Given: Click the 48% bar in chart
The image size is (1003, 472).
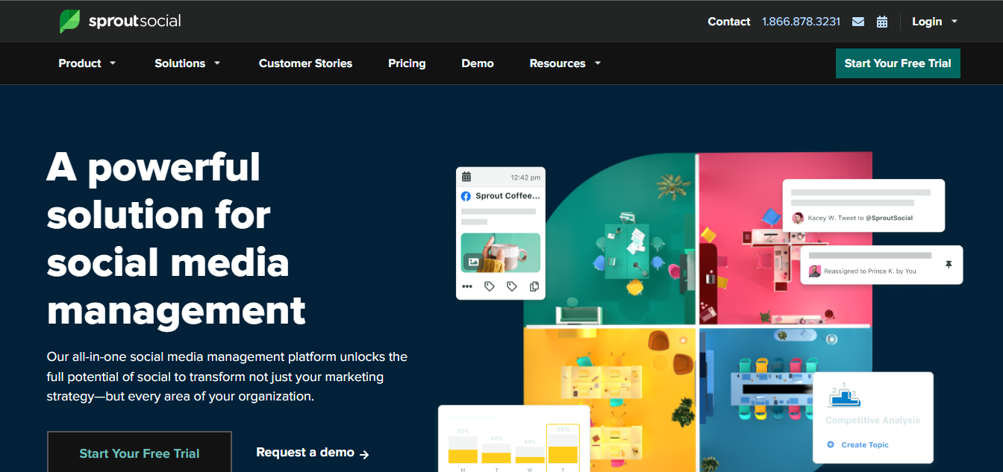Looking at the screenshot, I should tap(496, 453).
